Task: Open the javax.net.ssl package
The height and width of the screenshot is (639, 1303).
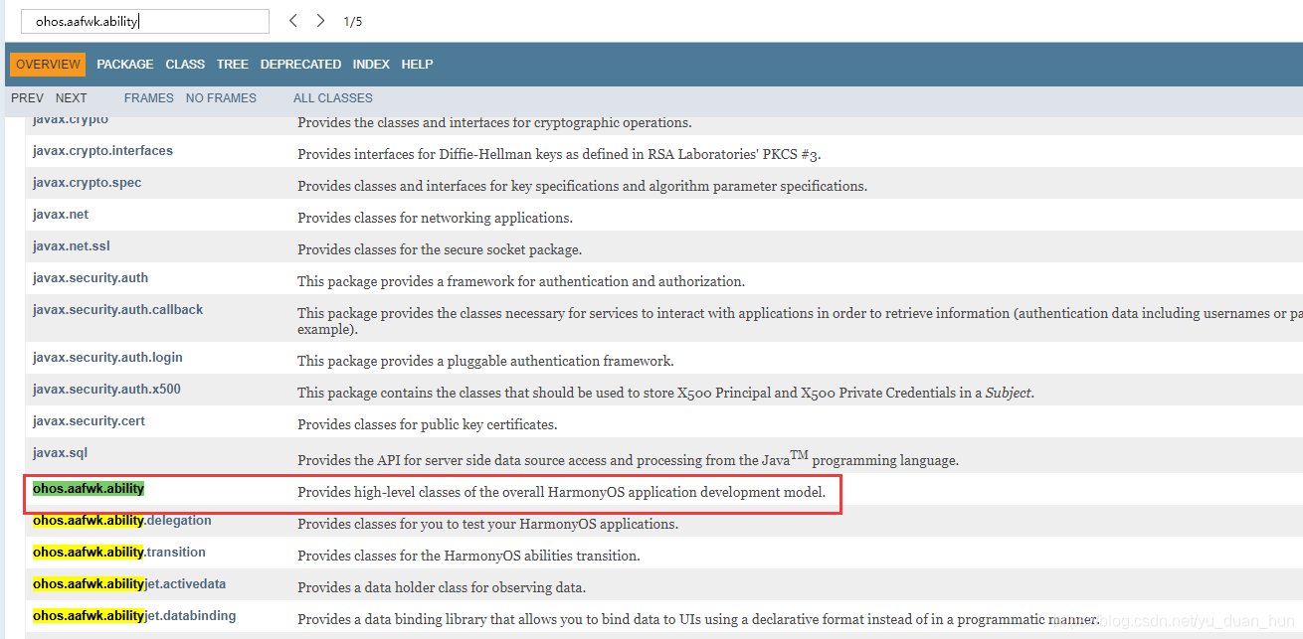Action: pyautogui.click(x=72, y=246)
